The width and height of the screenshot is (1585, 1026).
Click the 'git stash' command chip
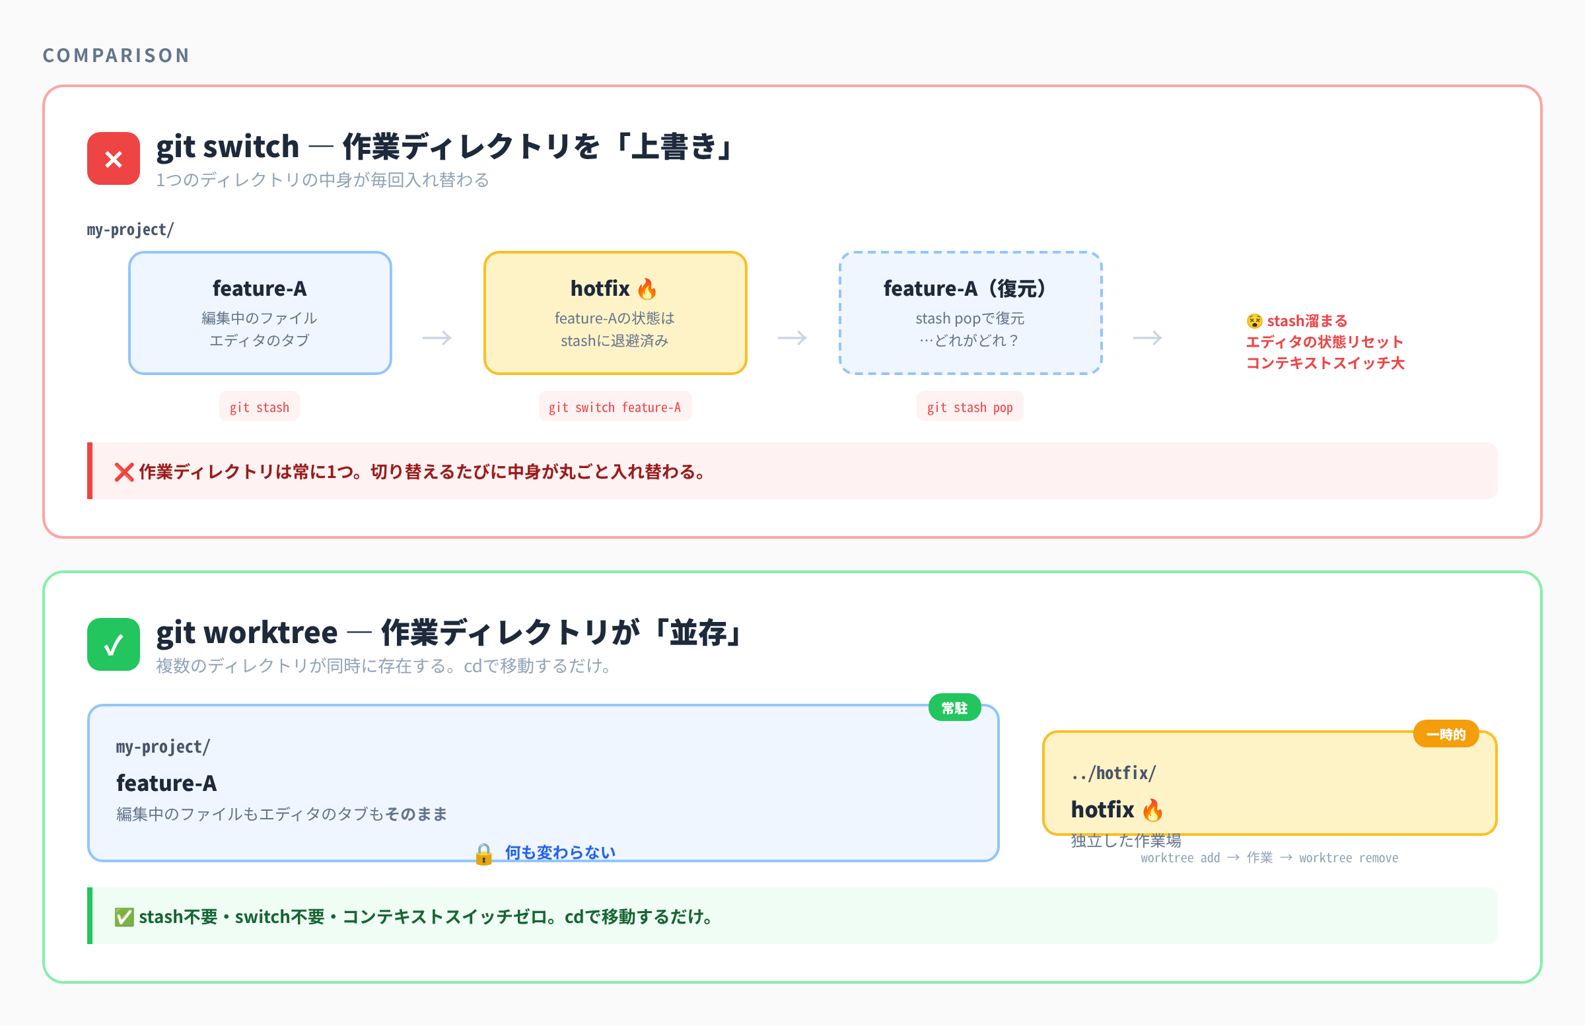click(x=259, y=406)
